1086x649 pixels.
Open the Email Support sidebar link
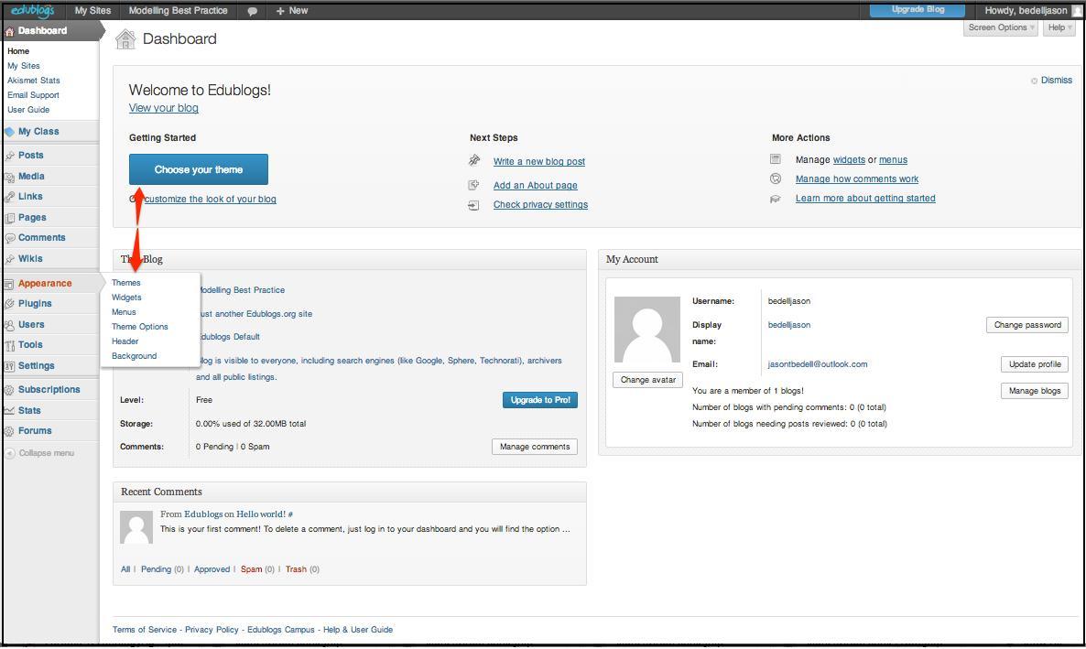coord(33,95)
